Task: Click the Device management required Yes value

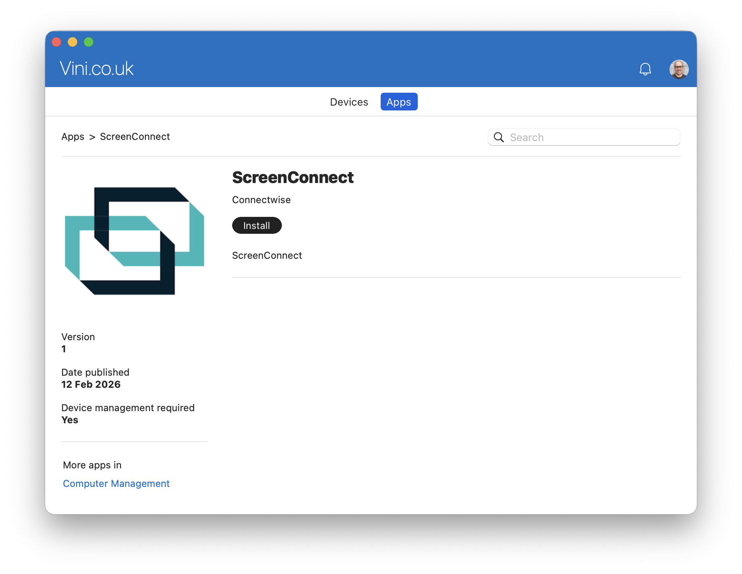Action: coord(70,420)
